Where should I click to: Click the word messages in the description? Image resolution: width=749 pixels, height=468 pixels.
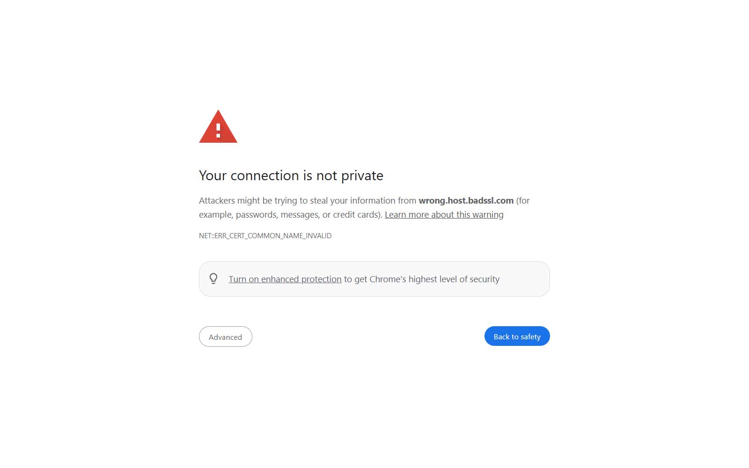click(x=300, y=214)
